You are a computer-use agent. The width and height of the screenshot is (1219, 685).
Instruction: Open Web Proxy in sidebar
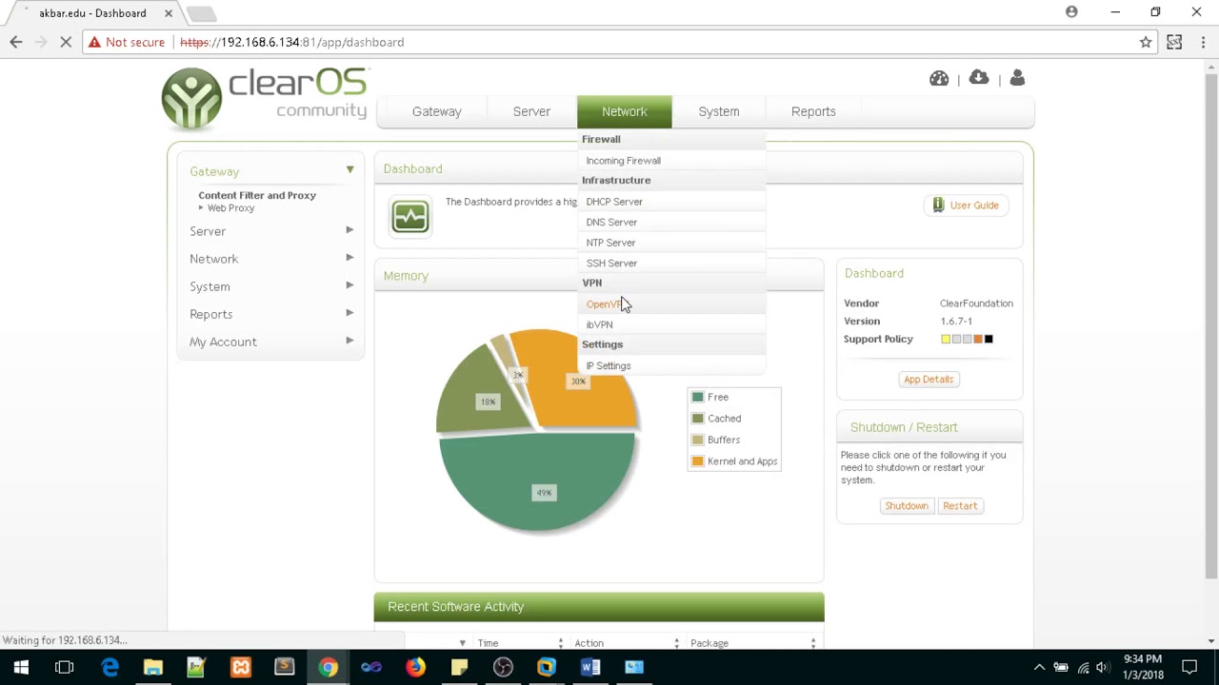(230, 207)
